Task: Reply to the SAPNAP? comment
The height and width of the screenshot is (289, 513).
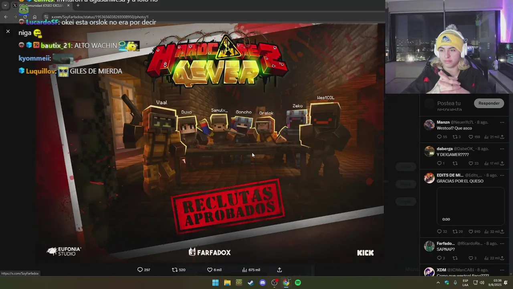Action: (x=441, y=258)
